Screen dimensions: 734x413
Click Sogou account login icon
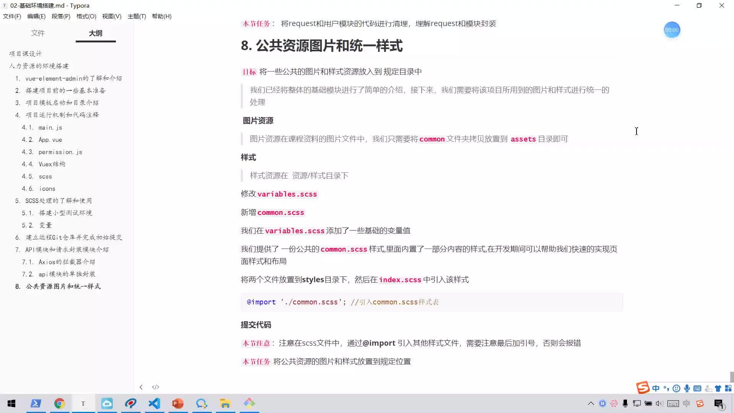(x=708, y=389)
